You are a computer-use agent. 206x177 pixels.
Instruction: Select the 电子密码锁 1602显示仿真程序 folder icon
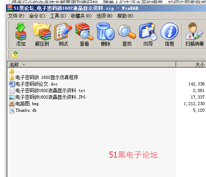pos(12,77)
